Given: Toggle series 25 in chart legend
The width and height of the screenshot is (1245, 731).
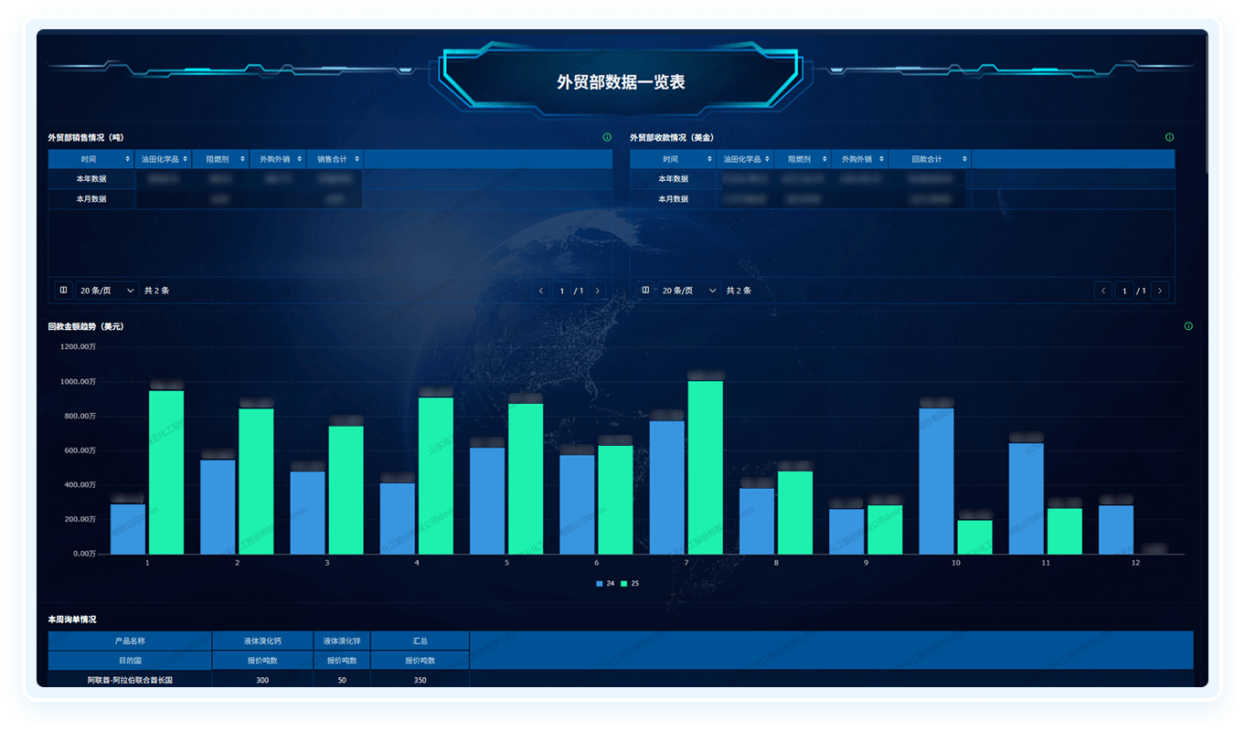Looking at the screenshot, I should click(x=630, y=583).
